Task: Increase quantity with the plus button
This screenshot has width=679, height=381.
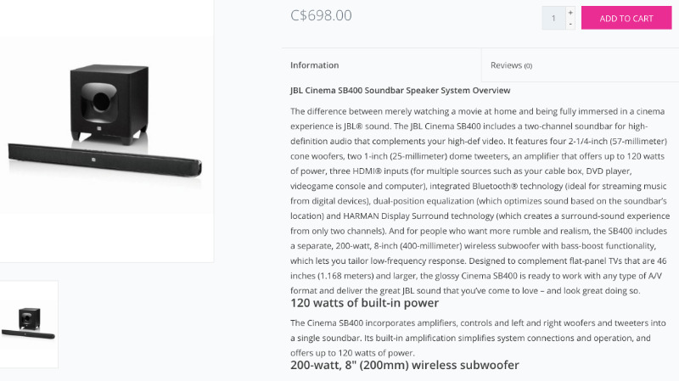Action: [570, 12]
